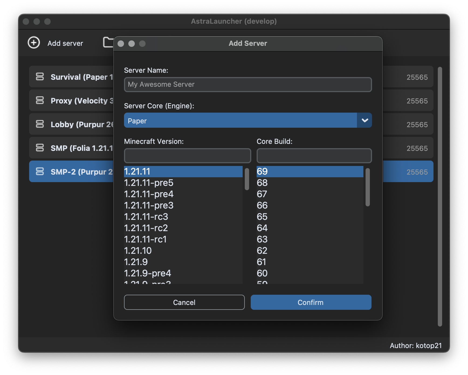
Task: Click the Add server label
Action: [65, 43]
